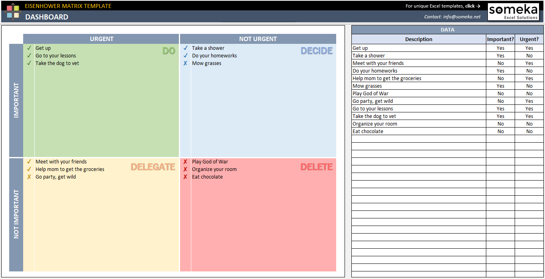Click the Someka Excel Solutions logo

513,11
